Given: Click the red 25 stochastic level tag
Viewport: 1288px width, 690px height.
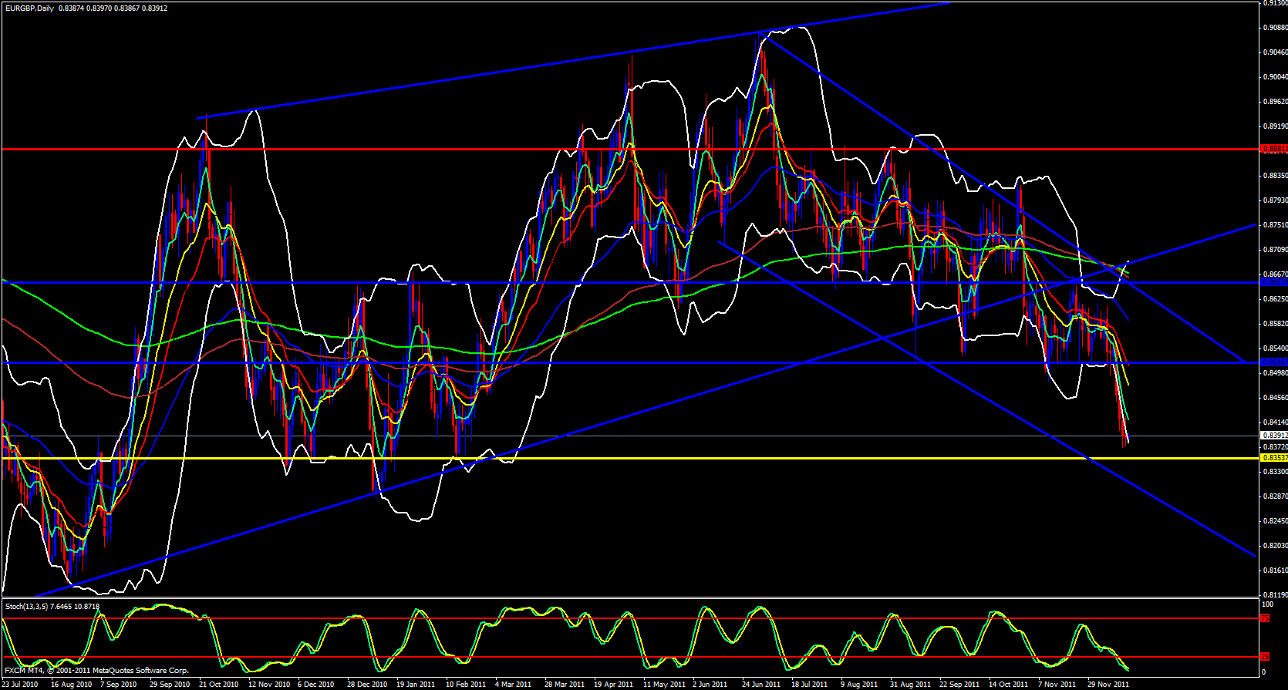Looking at the screenshot, I should point(1265,657).
